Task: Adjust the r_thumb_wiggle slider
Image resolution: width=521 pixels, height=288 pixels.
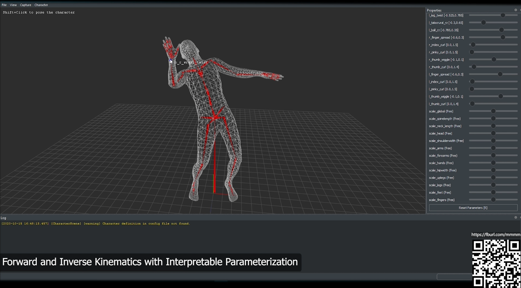Action: pos(494,59)
